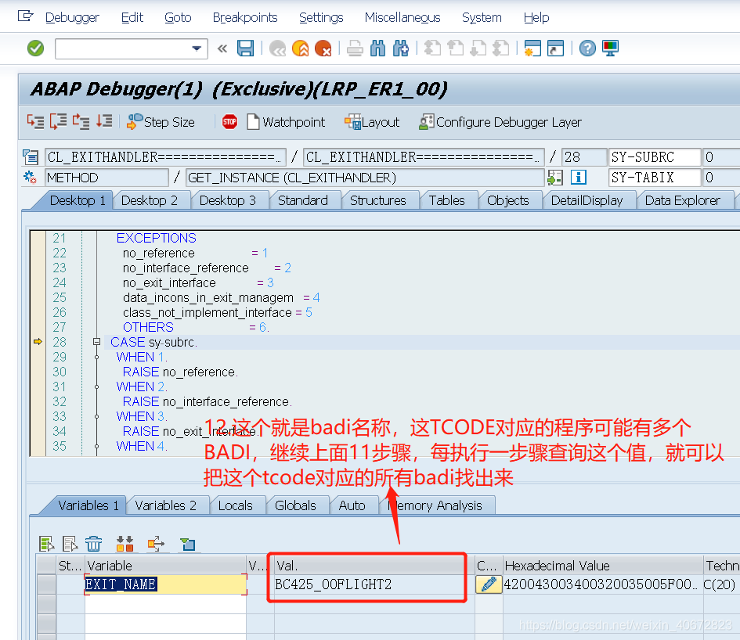740x640 pixels.
Task: Click the navigate-to-source icon beside program name
Action: click(x=555, y=178)
